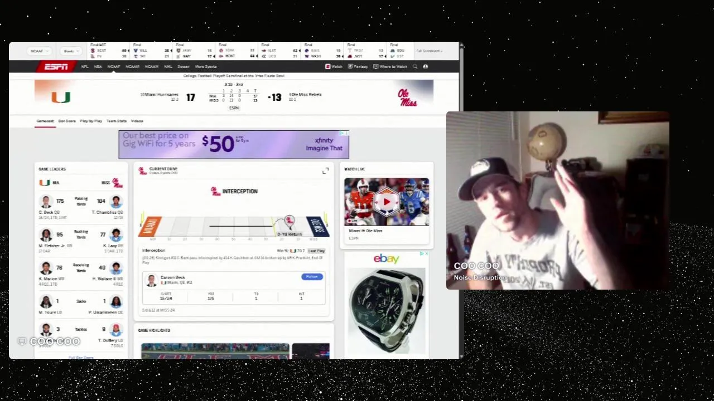Click Carson Beck name in drive card
Screen dimensions: 714x401
pos(172,277)
